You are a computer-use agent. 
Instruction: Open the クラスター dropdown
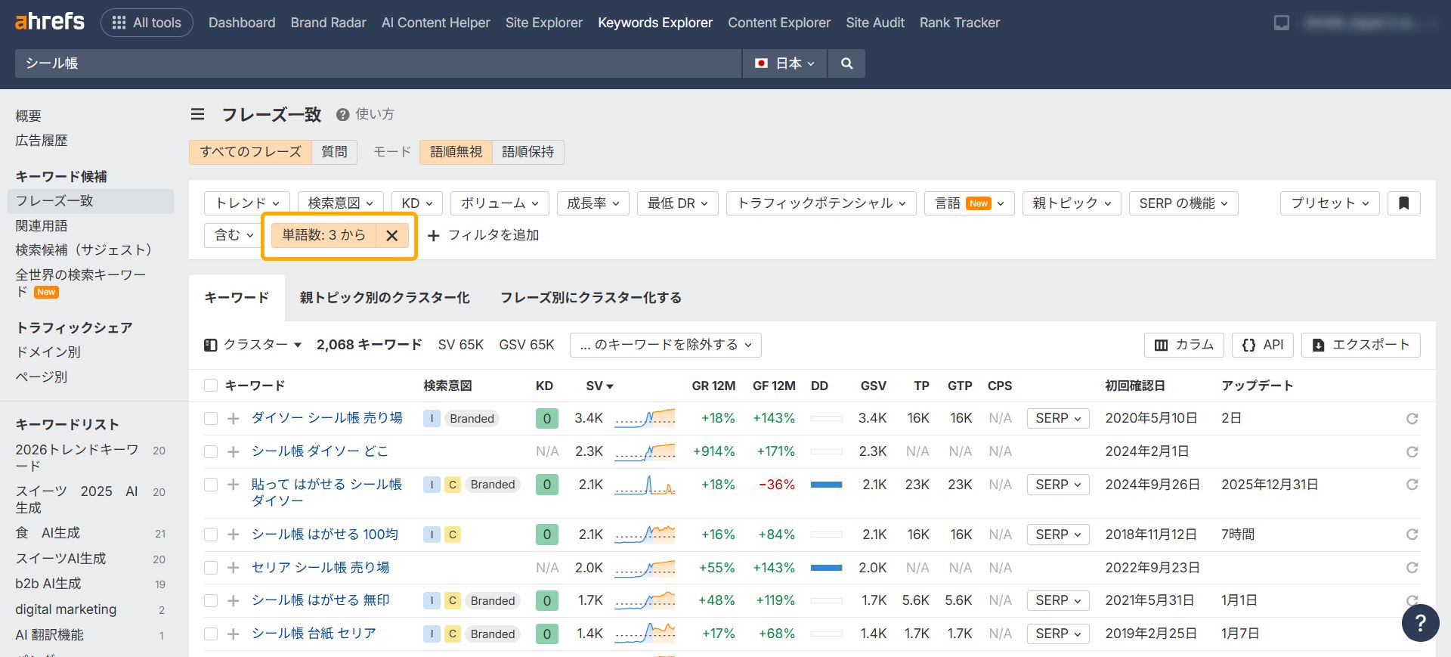(253, 345)
